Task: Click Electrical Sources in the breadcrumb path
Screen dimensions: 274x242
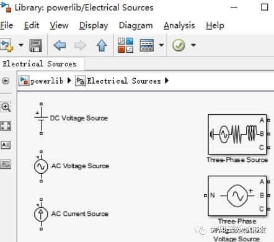Action: pos(124,81)
